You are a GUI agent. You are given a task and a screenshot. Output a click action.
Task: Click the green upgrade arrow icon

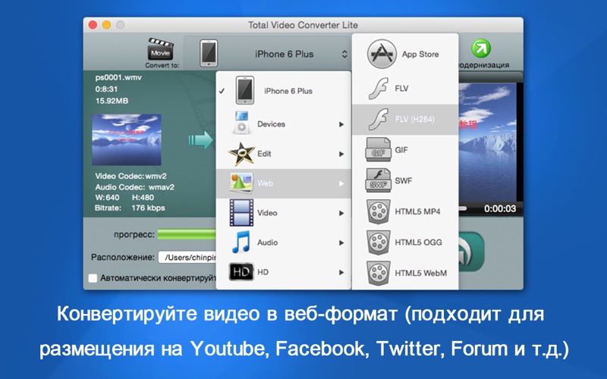(x=481, y=49)
